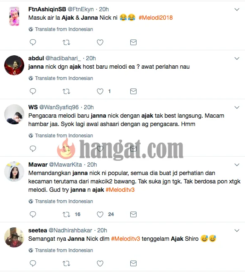The width and height of the screenshot is (245, 273).
Task: Retweet abdul's tweet about host baru
Action: pos(66,91)
